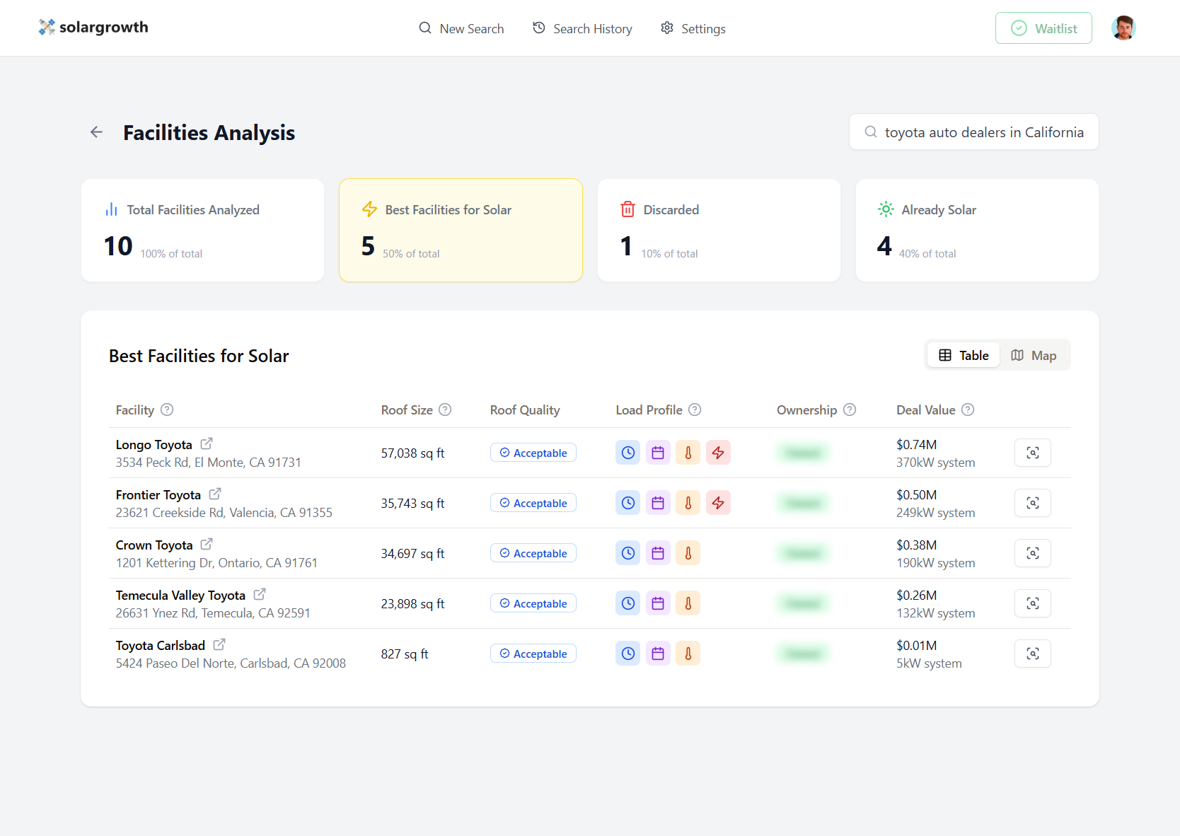Open Longo Toyota external link icon
The width and height of the screenshot is (1180, 836).
point(207,444)
